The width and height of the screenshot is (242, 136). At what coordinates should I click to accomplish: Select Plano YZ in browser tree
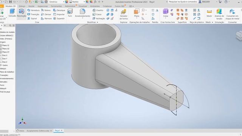[5, 45]
